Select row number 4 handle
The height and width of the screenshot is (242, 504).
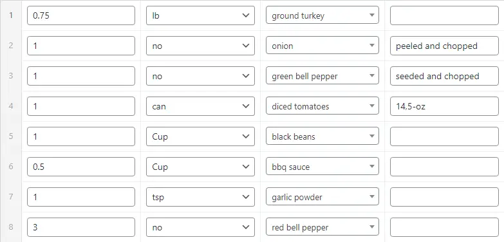[11, 106]
